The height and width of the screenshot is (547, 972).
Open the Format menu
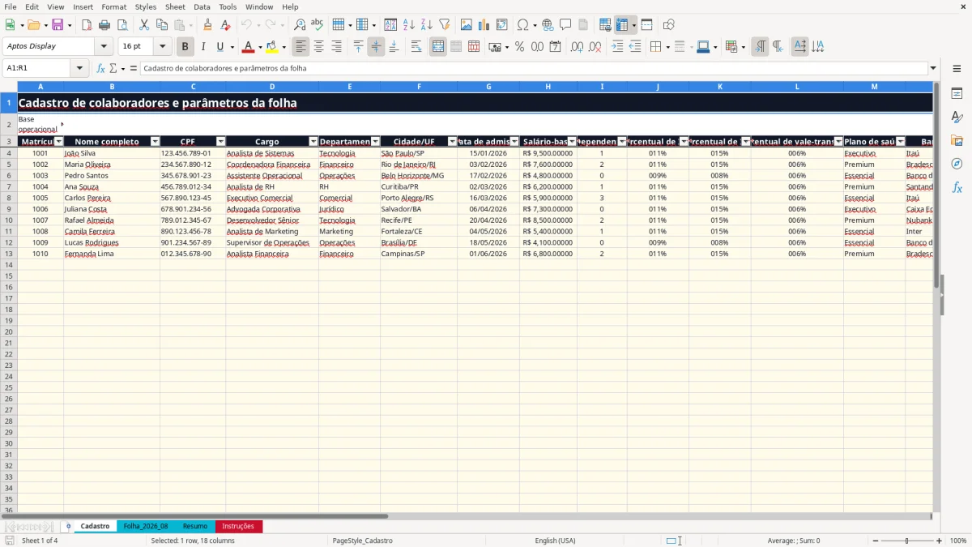click(x=113, y=6)
